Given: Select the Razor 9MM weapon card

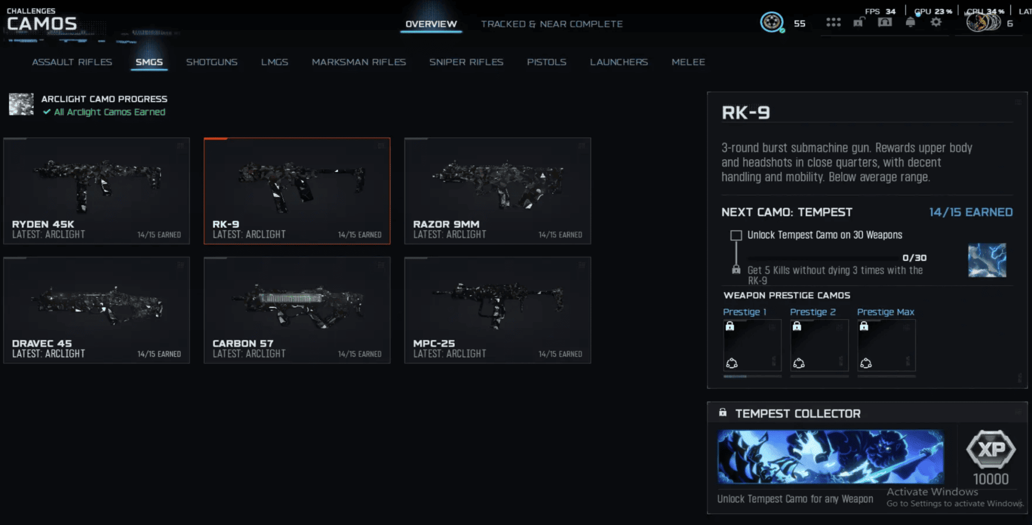Looking at the screenshot, I should 498,191.
